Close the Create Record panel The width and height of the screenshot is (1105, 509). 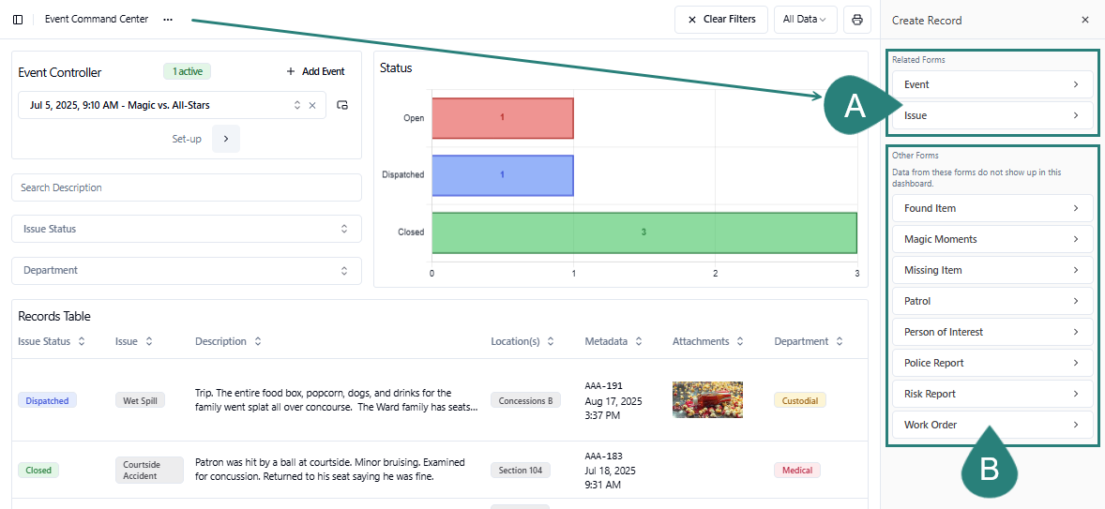(x=1085, y=20)
